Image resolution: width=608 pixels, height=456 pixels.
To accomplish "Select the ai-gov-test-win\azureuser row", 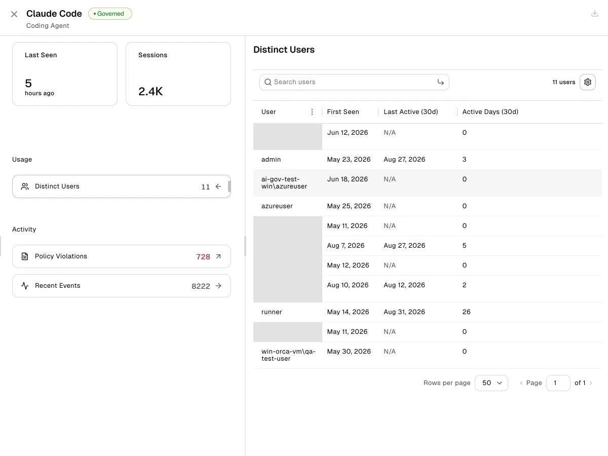I will tap(428, 183).
